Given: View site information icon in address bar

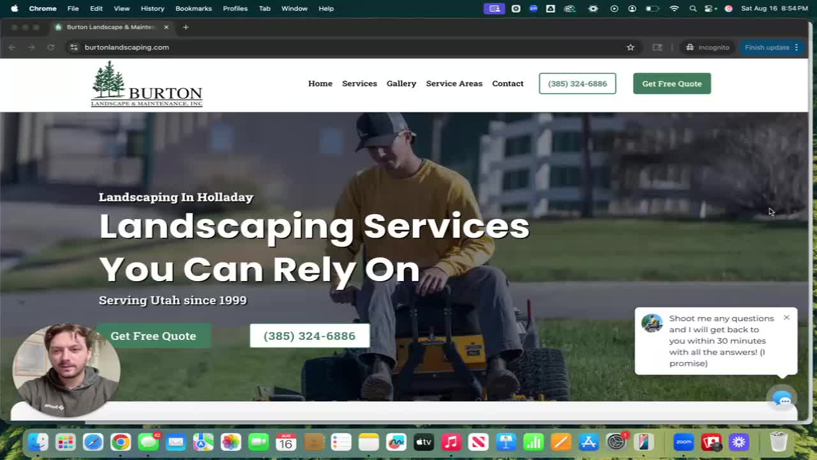Looking at the screenshot, I should [x=74, y=47].
